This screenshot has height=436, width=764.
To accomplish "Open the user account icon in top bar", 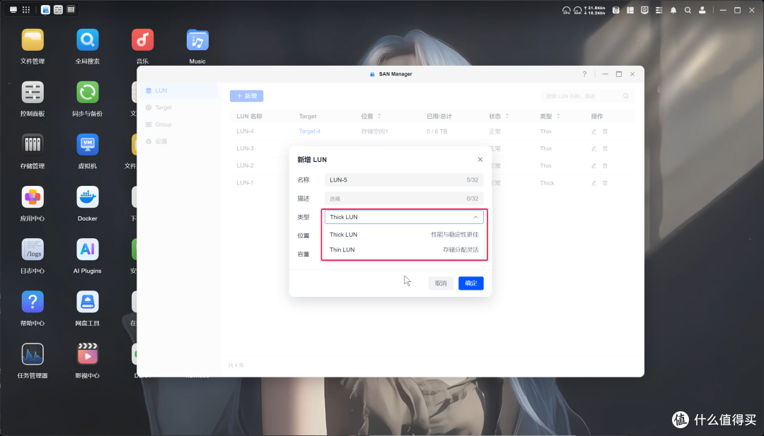I will [702, 10].
